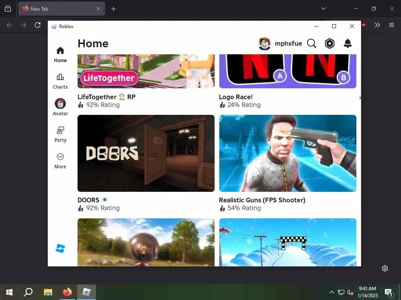Open the Roblox search magnifier
This screenshot has width=401, height=300.
311,44
